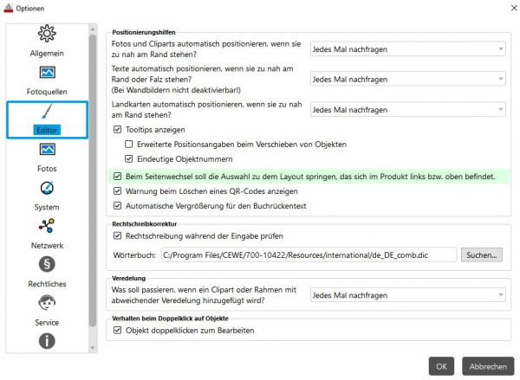Select the System gauge icon
520x380 pixels.
tap(47, 188)
